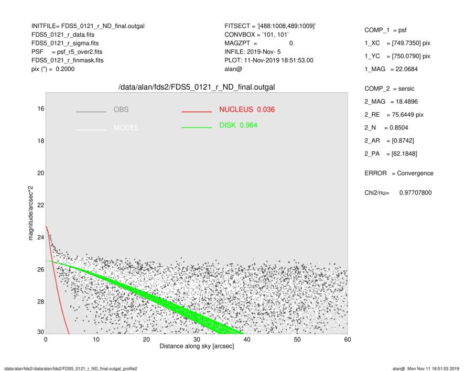Click the Distance along sky [arcsec] axis label
Viewport: 464px width, 371px height.
pyautogui.click(x=197, y=346)
